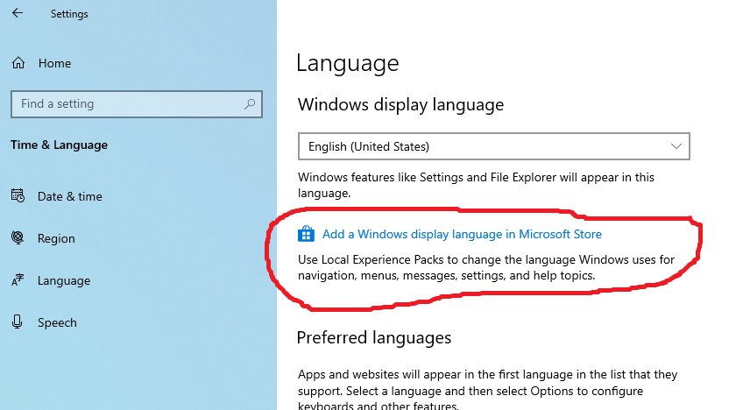
Task: Click the dropdown chevron arrow
Action: click(676, 146)
